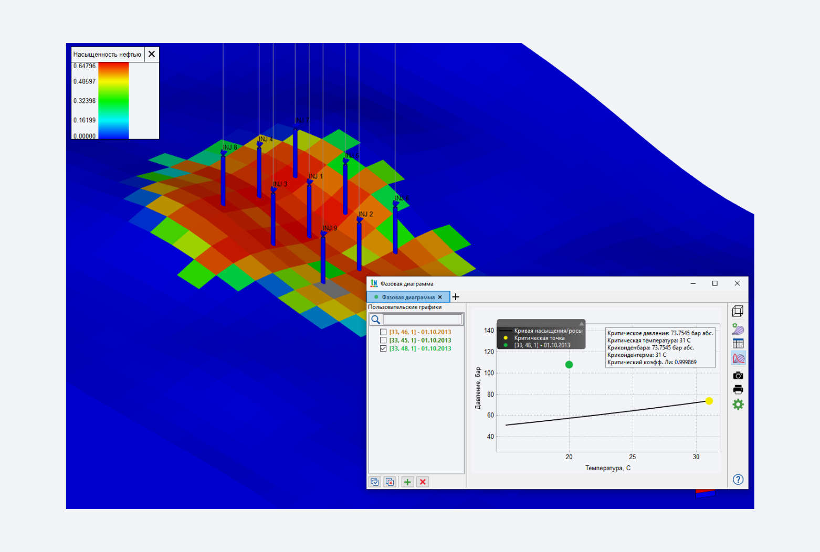
Task: Toggle the phase diagram curves icon
Action: [738, 358]
